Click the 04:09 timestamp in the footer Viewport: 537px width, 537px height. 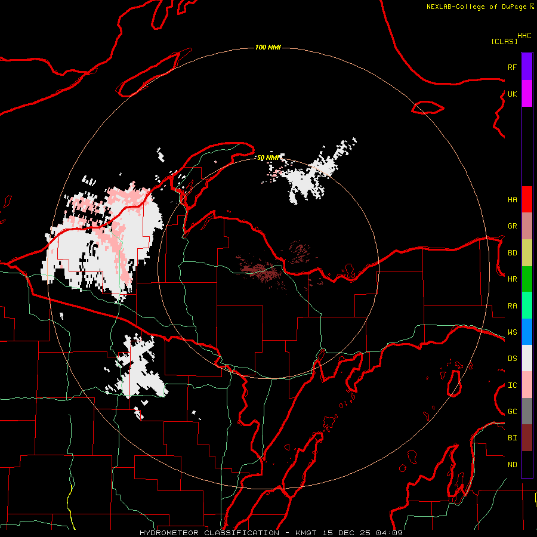click(x=390, y=533)
